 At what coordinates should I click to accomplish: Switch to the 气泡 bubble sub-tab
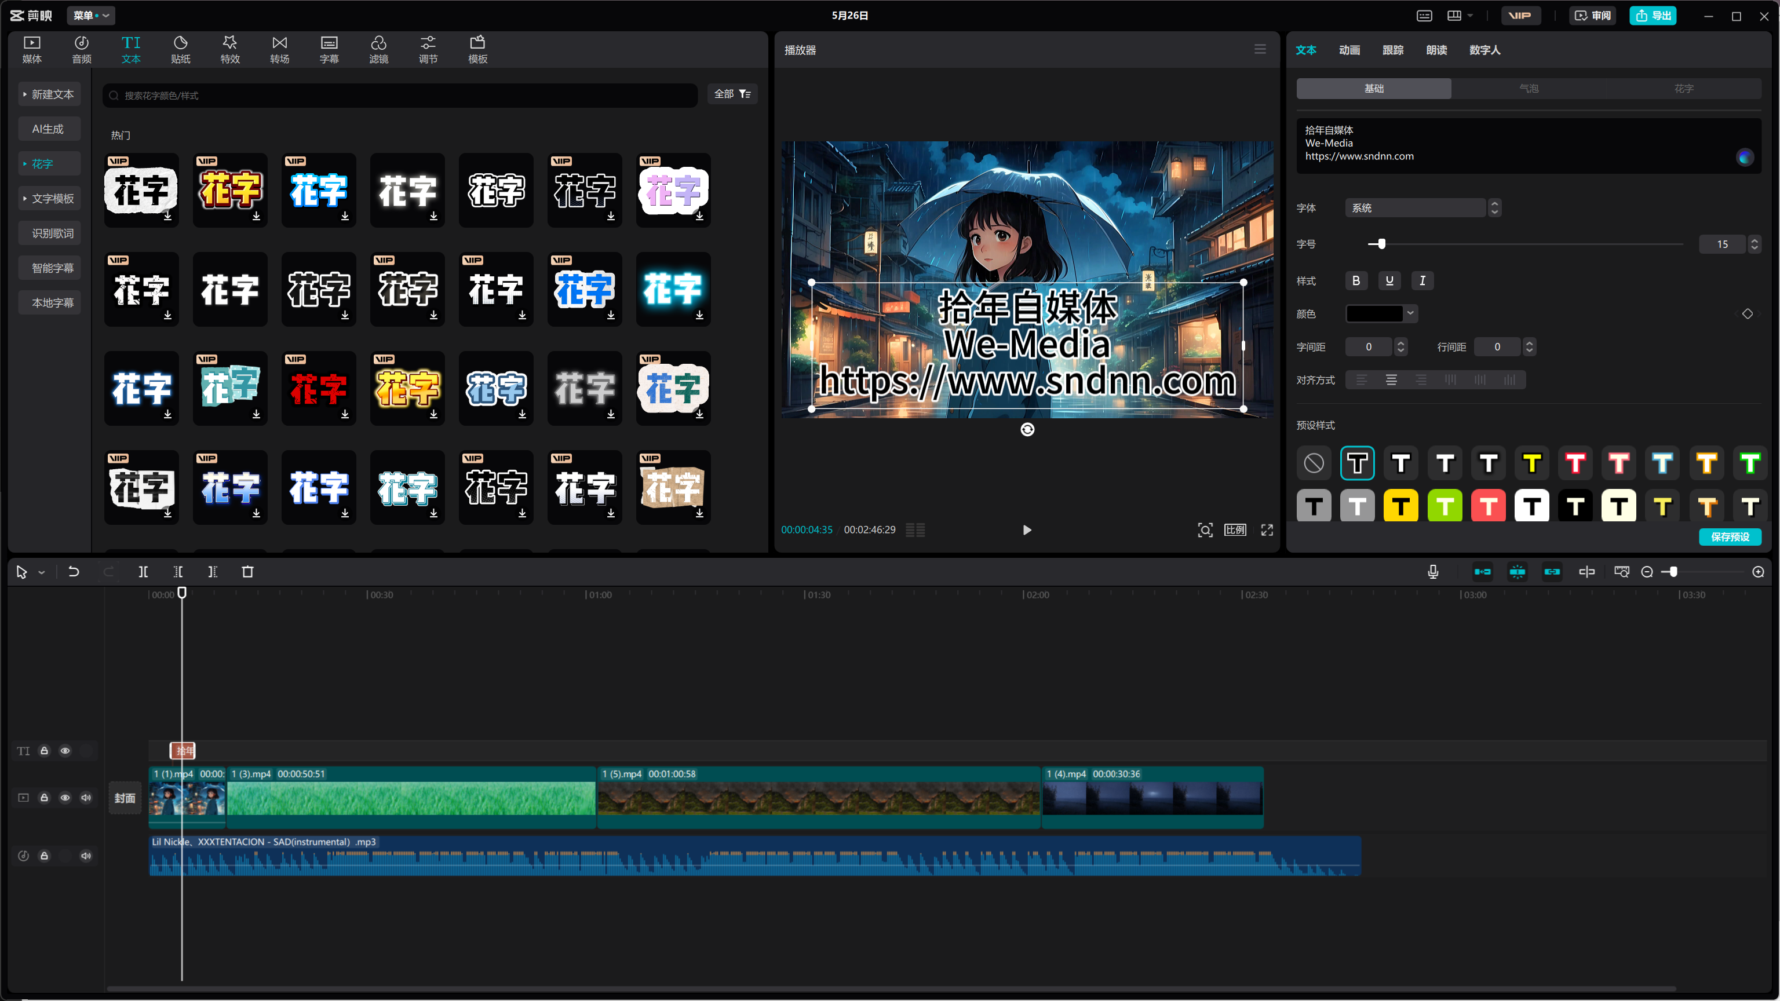click(1529, 89)
